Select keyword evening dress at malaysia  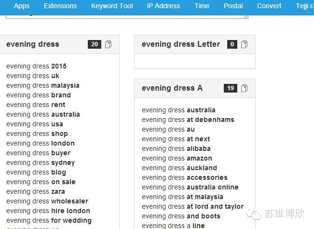pyautogui.click(x=182, y=197)
